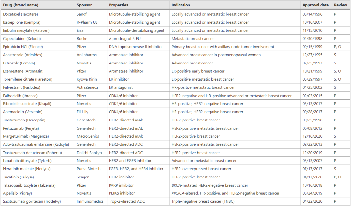Select the Palbociclib (Ibrance) drug cell
The width and height of the screenshot is (351, 206).
click(x=20, y=96)
